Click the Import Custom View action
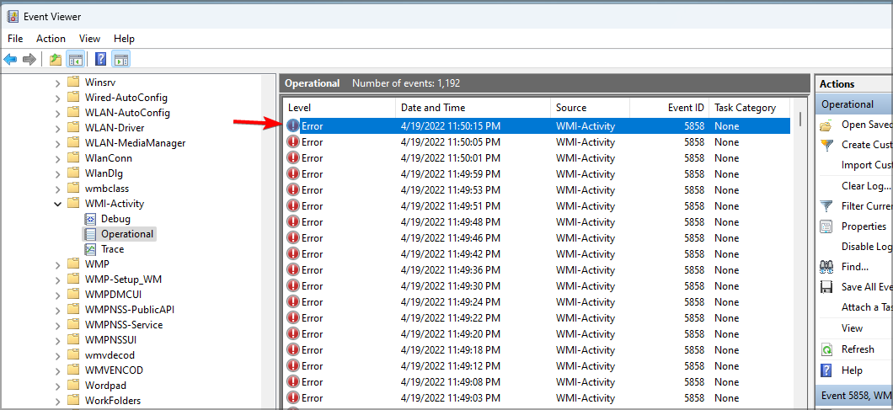The image size is (893, 410). click(x=866, y=165)
